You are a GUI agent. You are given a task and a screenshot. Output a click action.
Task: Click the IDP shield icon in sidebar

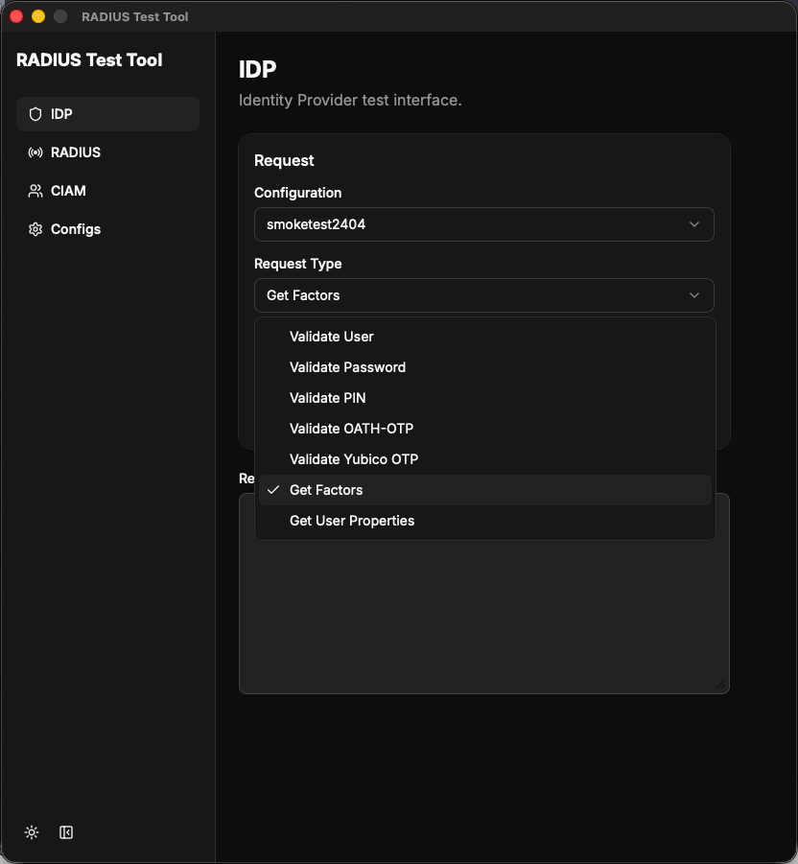click(x=35, y=114)
